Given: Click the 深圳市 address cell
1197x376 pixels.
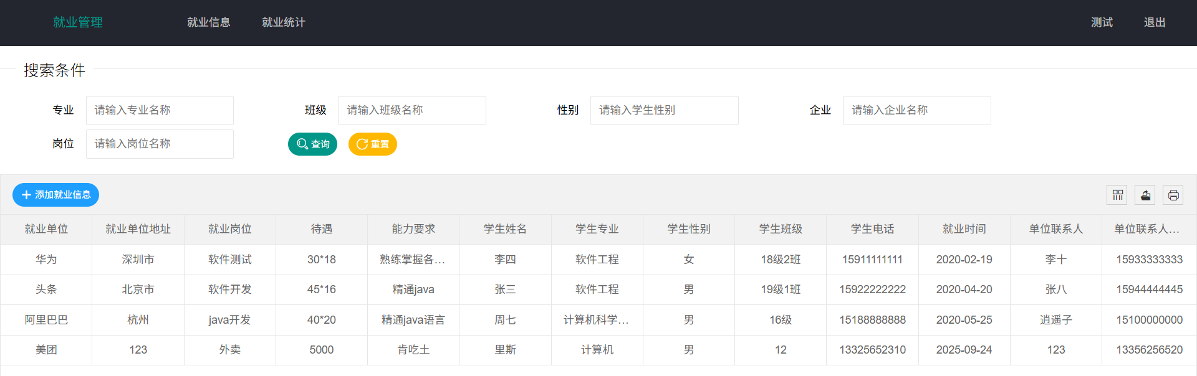Looking at the screenshot, I should point(138,260).
